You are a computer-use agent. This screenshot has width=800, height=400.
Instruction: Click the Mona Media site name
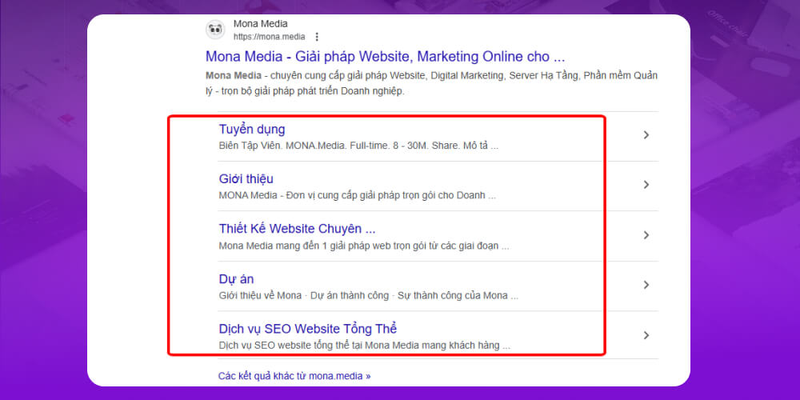[x=260, y=24]
